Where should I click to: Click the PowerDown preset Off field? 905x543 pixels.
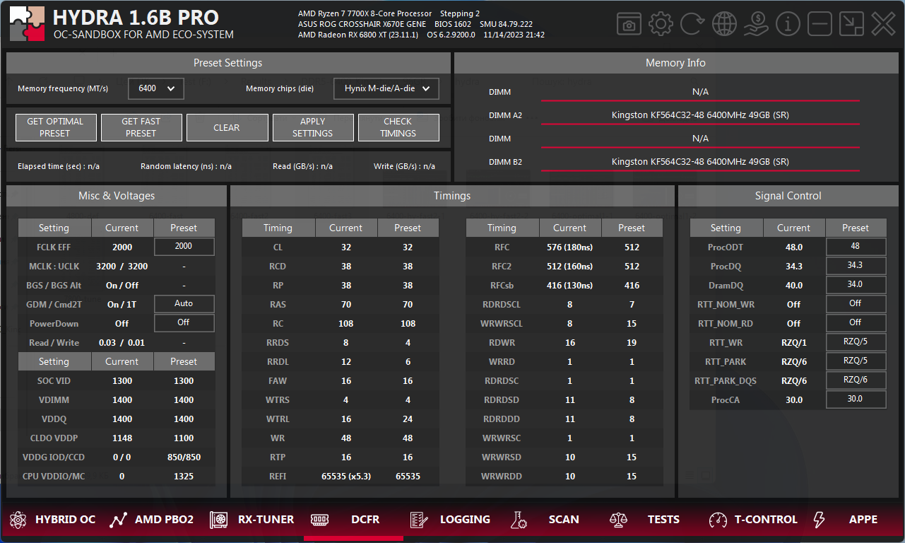tap(184, 323)
